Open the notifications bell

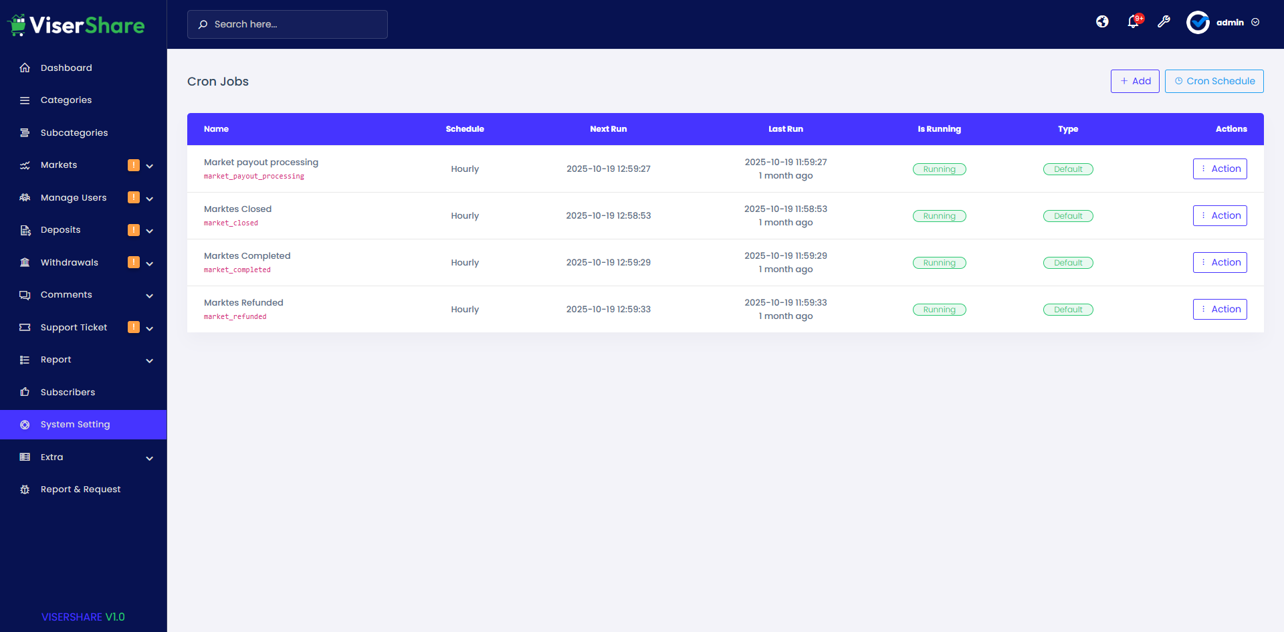pyautogui.click(x=1134, y=22)
